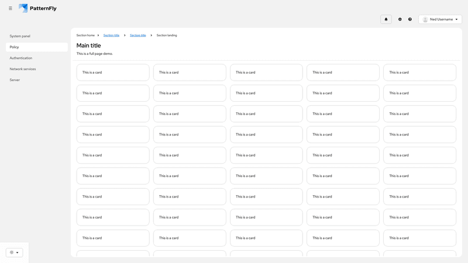Select Policy in the sidebar

(37, 47)
